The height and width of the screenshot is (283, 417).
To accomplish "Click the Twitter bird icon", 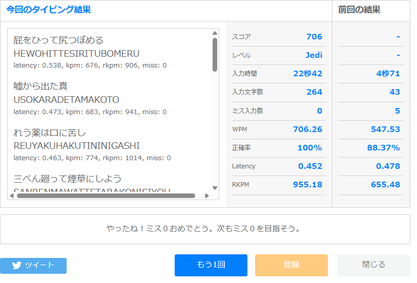I will [16, 265].
